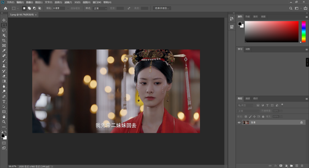Open Layers panel flyout menu

(307, 99)
